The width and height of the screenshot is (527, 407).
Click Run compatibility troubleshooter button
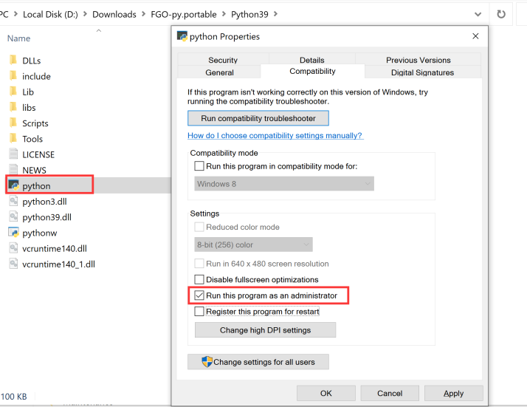[x=258, y=118]
